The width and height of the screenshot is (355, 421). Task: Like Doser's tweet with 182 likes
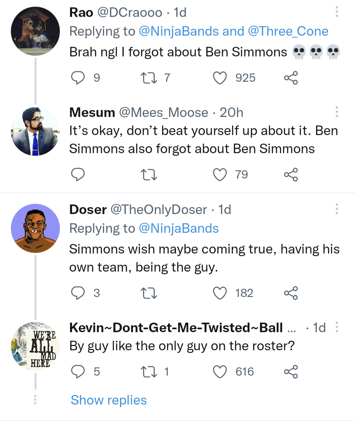[x=220, y=293]
